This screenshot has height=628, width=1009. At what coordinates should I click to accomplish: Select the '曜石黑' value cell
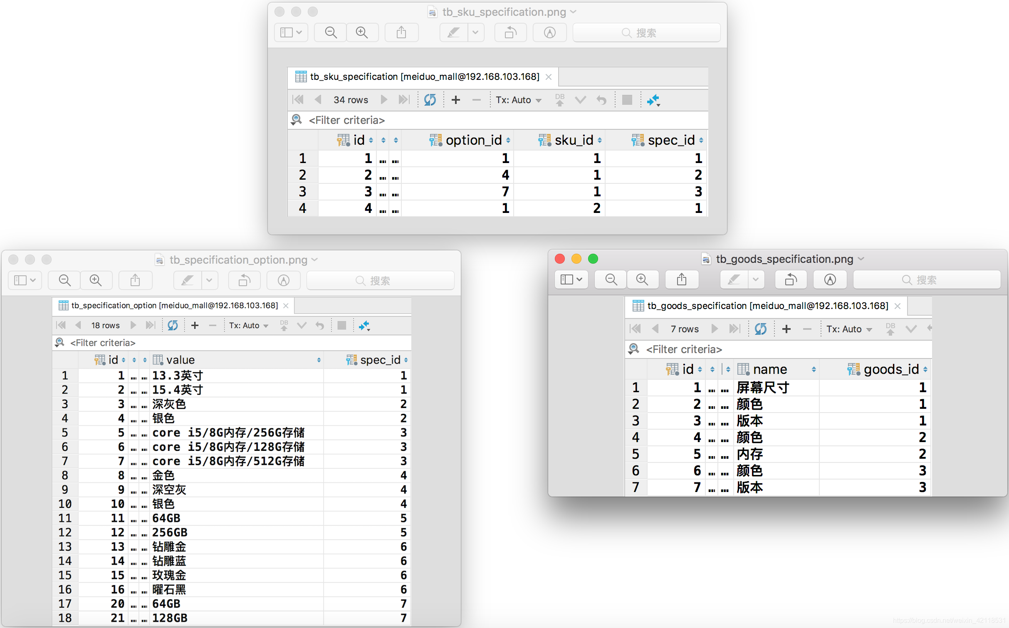click(237, 589)
